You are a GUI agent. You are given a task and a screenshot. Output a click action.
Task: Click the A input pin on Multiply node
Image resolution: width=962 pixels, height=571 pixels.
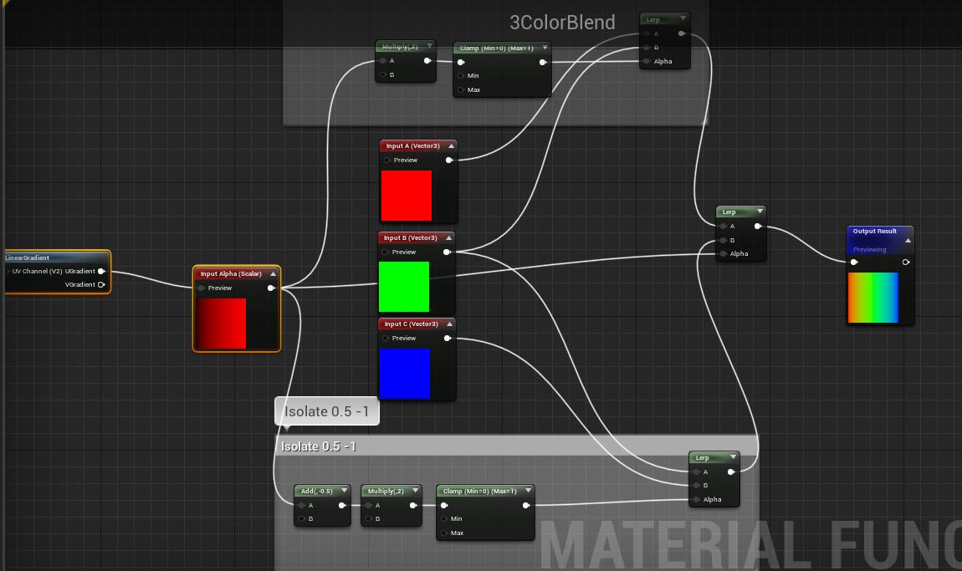[x=381, y=60]
